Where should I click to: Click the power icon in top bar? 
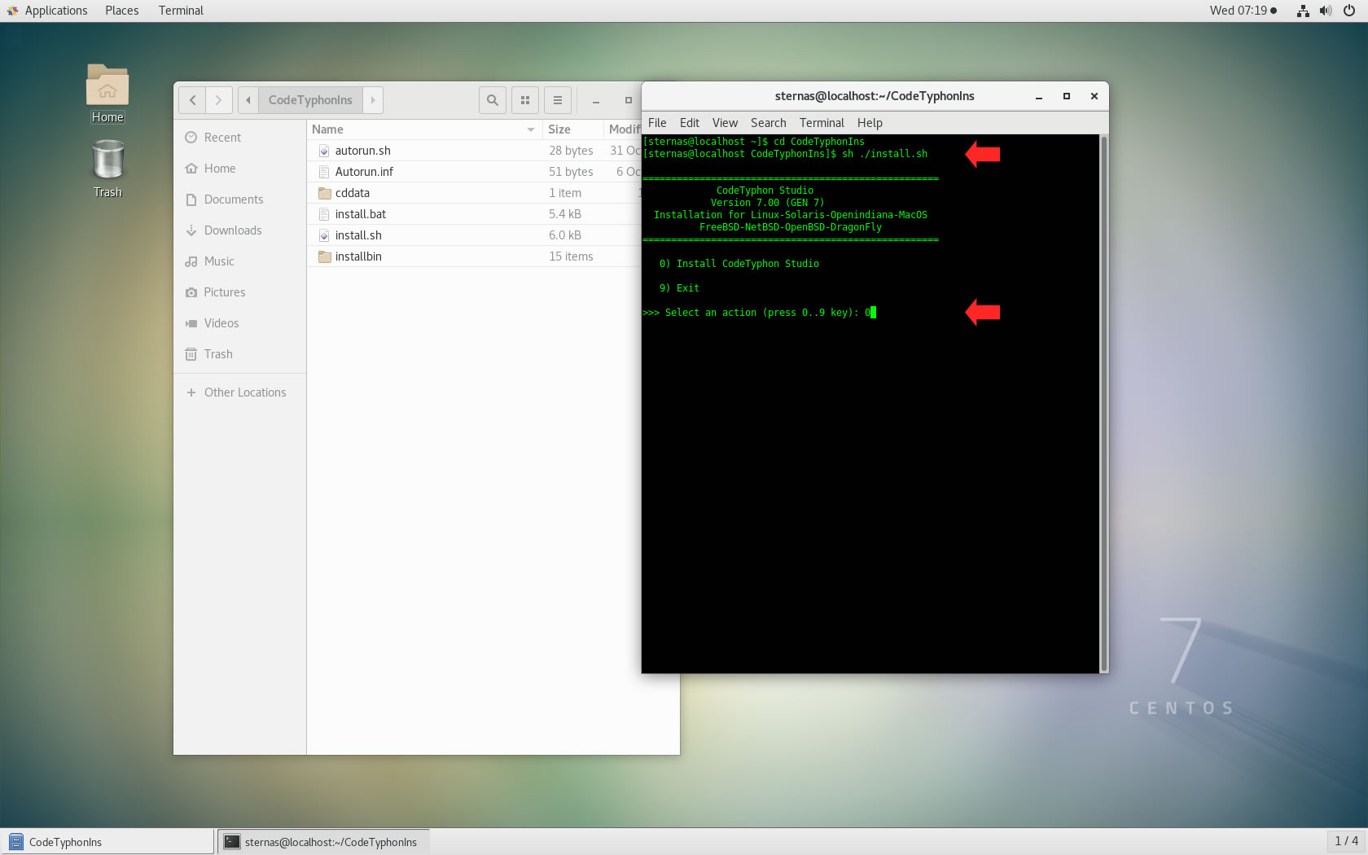[x=1349, y=11]
